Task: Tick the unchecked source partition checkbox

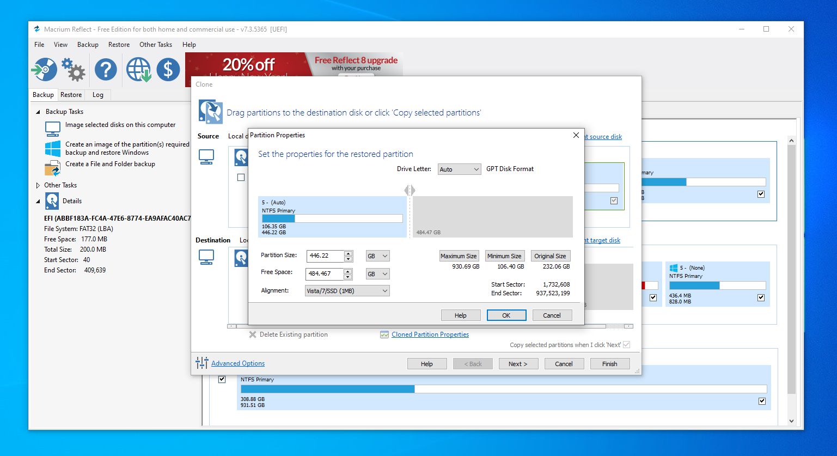Action: [241, 178]
